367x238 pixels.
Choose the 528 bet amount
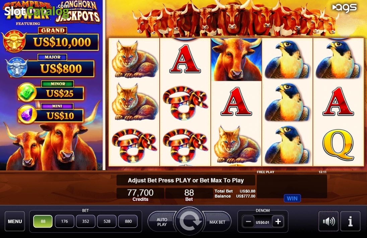click(x=107, y=221)
